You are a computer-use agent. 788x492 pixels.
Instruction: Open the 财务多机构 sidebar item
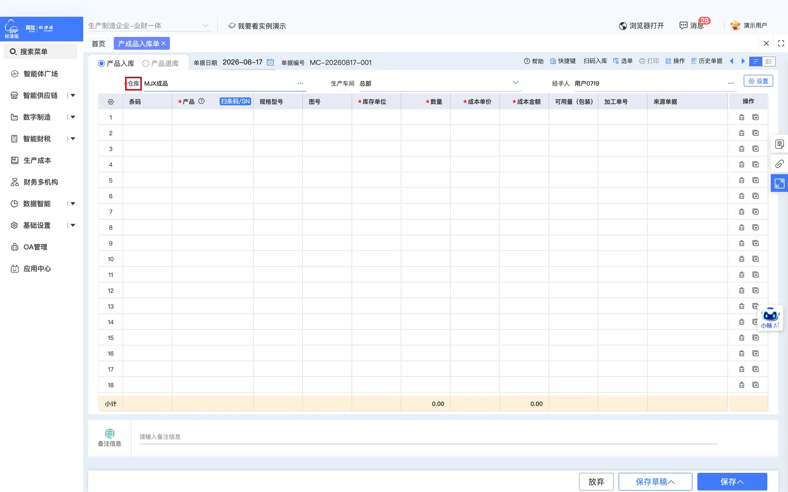point(41,182)
